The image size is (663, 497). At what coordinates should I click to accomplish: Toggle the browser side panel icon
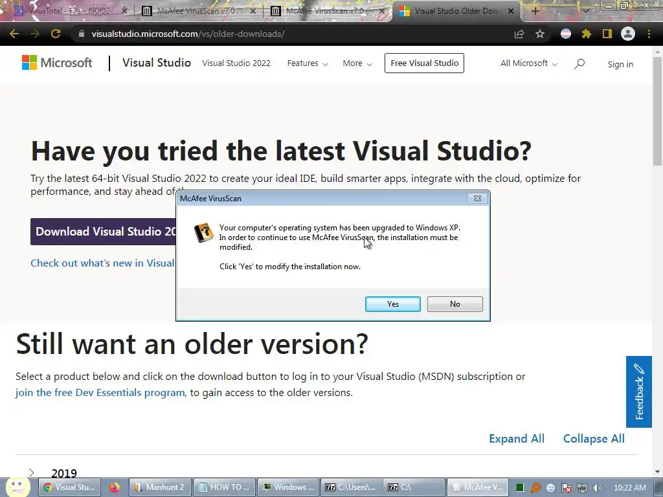pyautogui.click(x=607, y=34)
